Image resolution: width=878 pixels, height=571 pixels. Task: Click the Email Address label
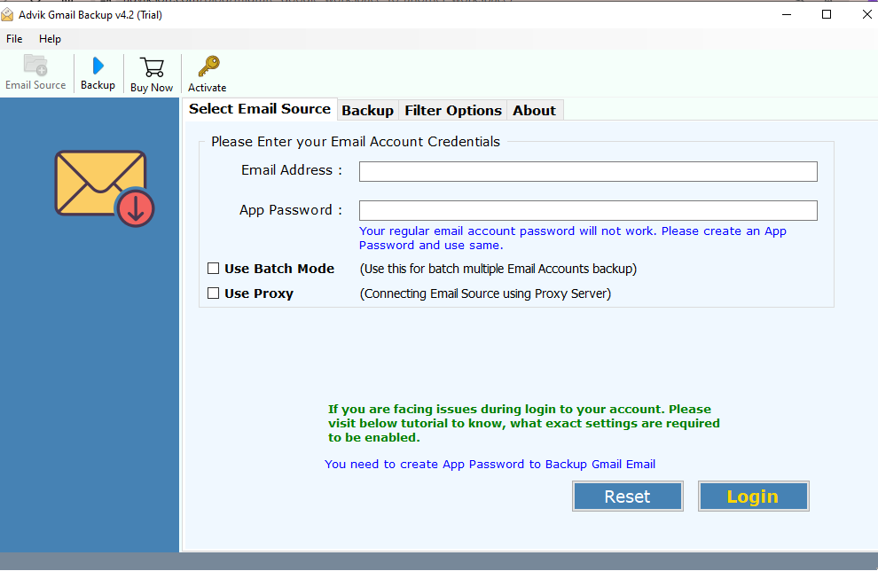(x=292, y=170)
